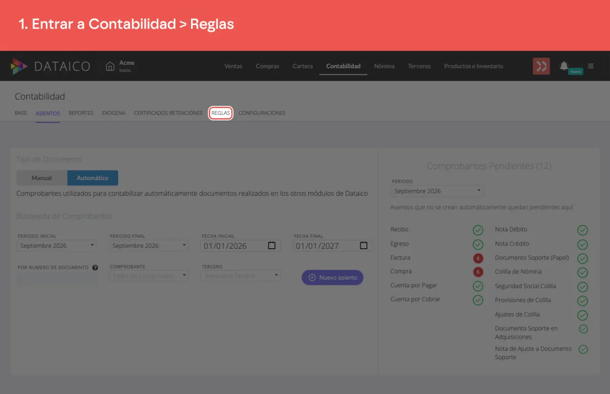Open the notifications bell icon
The height and width of the screenshot is (394, 610).
564,65
